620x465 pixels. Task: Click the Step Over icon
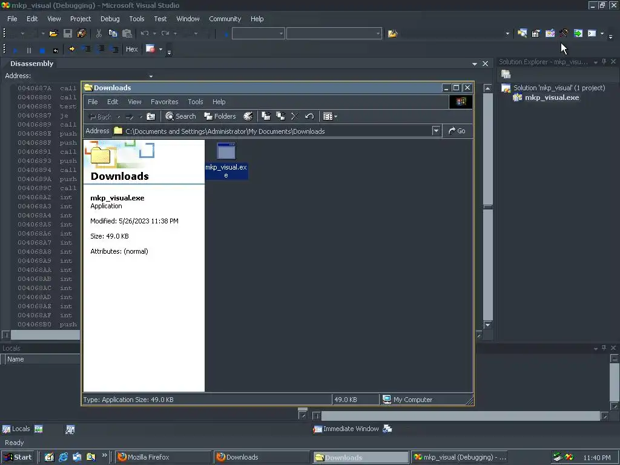pos(101,49)
